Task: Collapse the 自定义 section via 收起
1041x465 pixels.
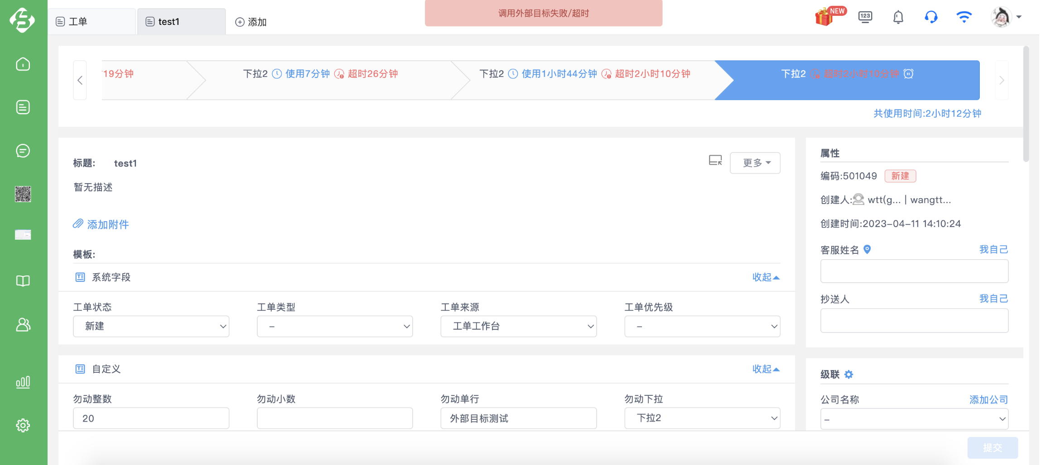Action: pyautogui.click(x=766, y=369)
